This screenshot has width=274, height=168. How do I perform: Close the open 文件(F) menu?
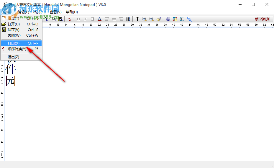[8, 12]
